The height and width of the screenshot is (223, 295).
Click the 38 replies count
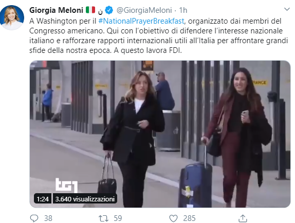click(x=48, y=218)
